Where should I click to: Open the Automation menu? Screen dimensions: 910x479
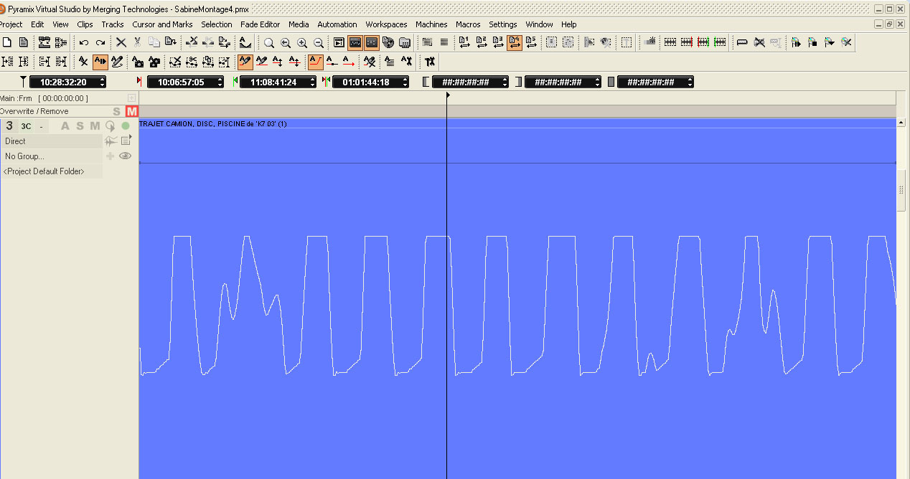337,24
